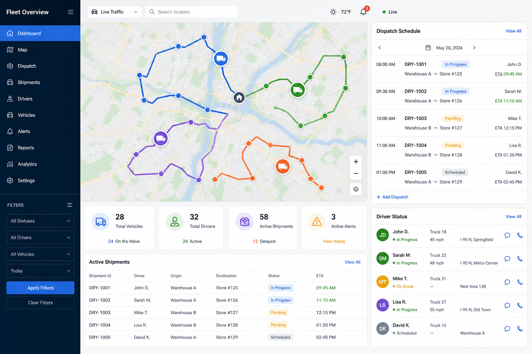532x354 pixels.
Task: Zoom in the map with plus button
Action: pos(356,161)
